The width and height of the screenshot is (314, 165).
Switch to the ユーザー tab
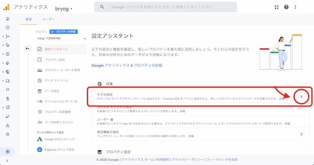coord(48,19)
